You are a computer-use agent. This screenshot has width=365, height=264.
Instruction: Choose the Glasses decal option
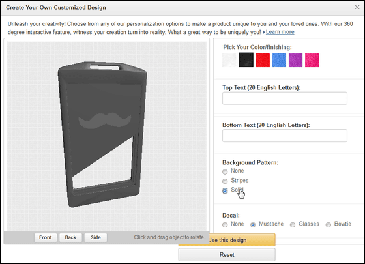coord(293,225)
